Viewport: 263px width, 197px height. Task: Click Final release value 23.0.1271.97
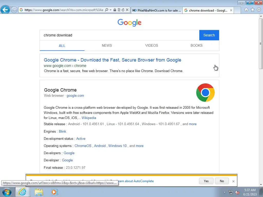point(76,168)
